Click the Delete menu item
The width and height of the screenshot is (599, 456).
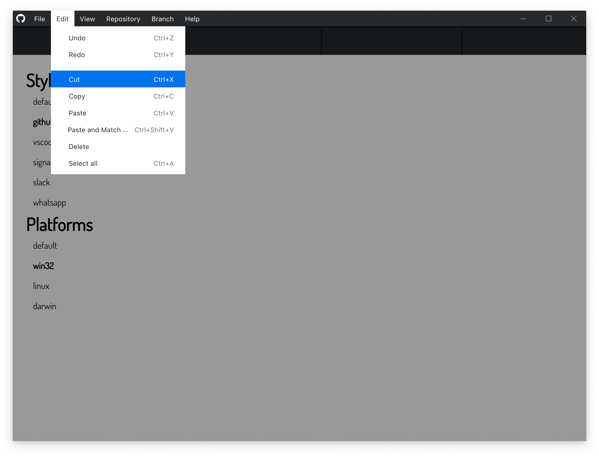coord(78,146)
